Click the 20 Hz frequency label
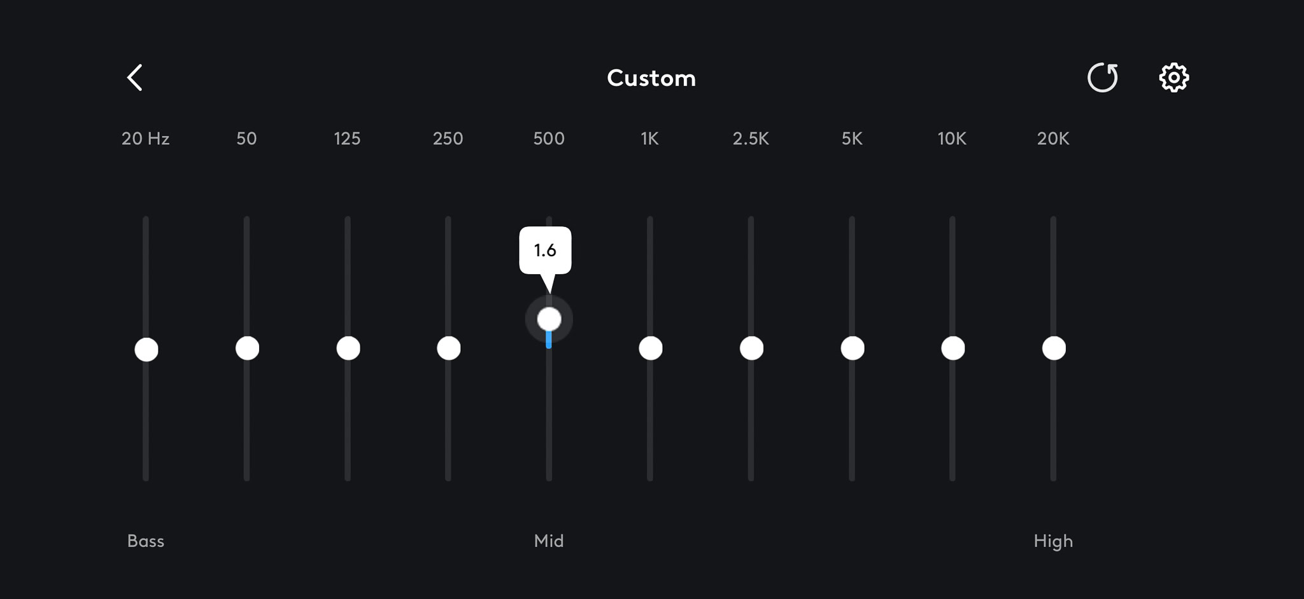 pos(146,139)
